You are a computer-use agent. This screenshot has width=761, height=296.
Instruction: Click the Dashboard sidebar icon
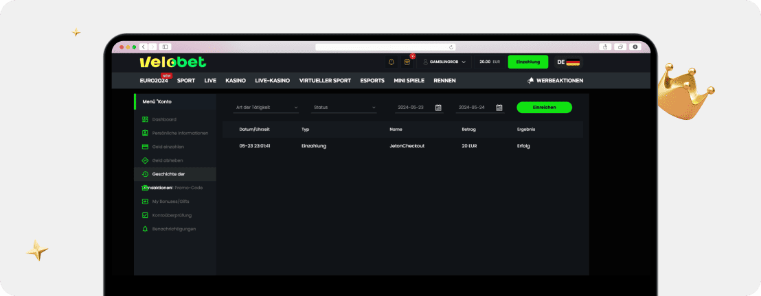click(145, 119)
